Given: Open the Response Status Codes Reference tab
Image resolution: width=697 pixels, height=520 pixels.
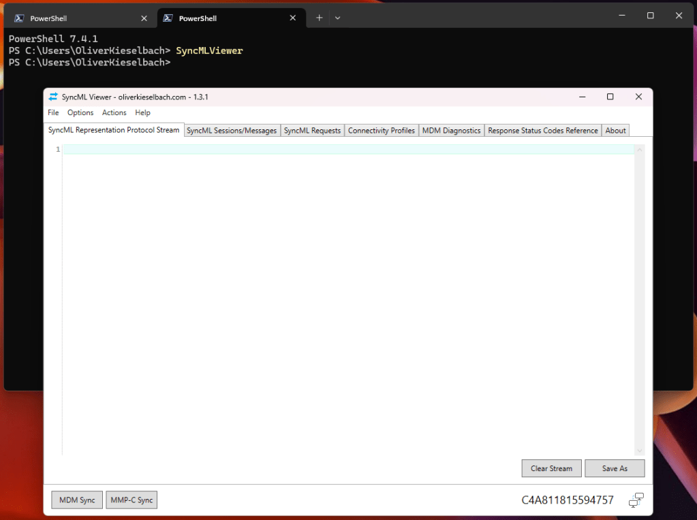Looking at the screenshot, I should pos(542,130).
